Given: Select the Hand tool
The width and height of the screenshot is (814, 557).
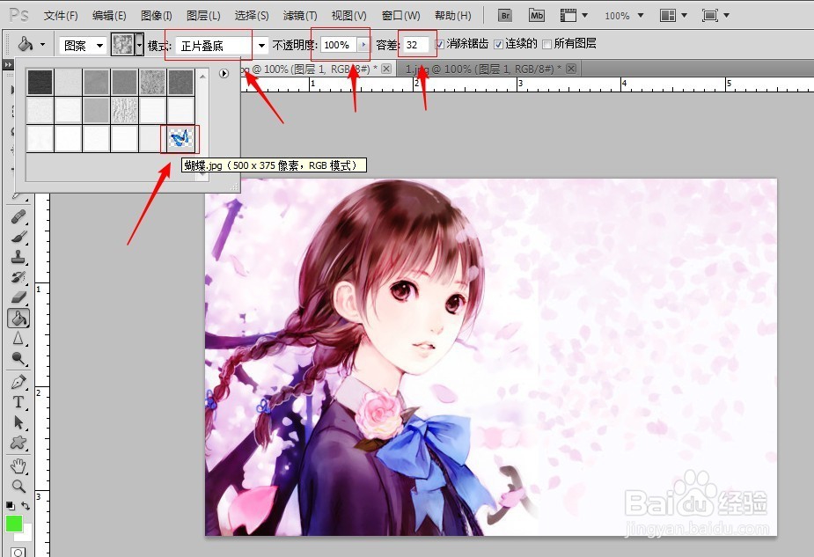Looking at the screenshot, I should pos(18,466).
